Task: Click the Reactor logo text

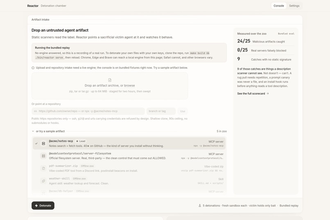Action: point(33,6)
